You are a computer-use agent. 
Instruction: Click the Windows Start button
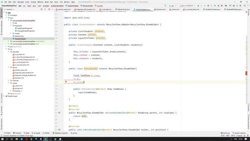click(x=2, y=139)
